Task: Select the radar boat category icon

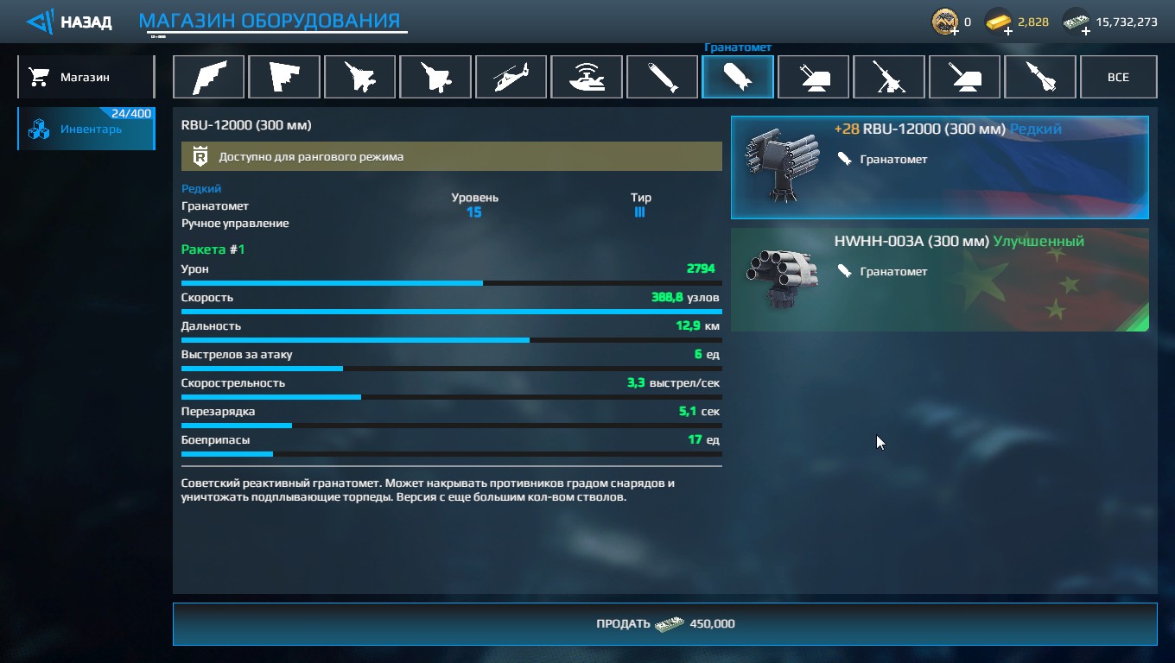Action: (587, 77)
